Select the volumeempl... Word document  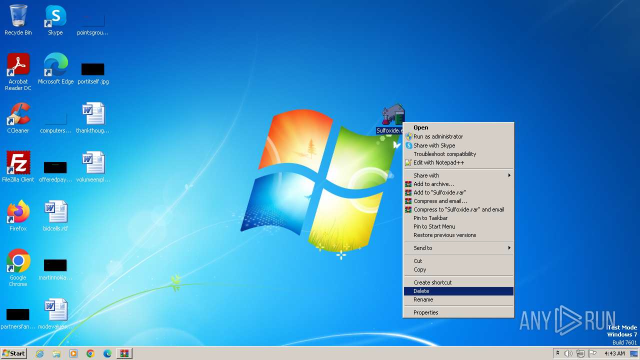(x=92, y=167)
